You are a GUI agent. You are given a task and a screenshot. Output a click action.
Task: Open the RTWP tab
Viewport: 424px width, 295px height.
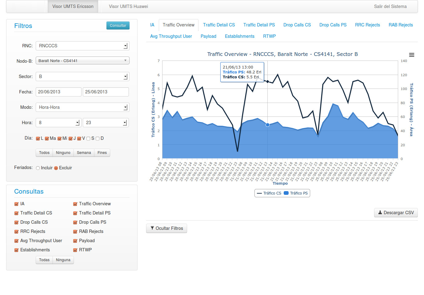[x=269, y=36]
